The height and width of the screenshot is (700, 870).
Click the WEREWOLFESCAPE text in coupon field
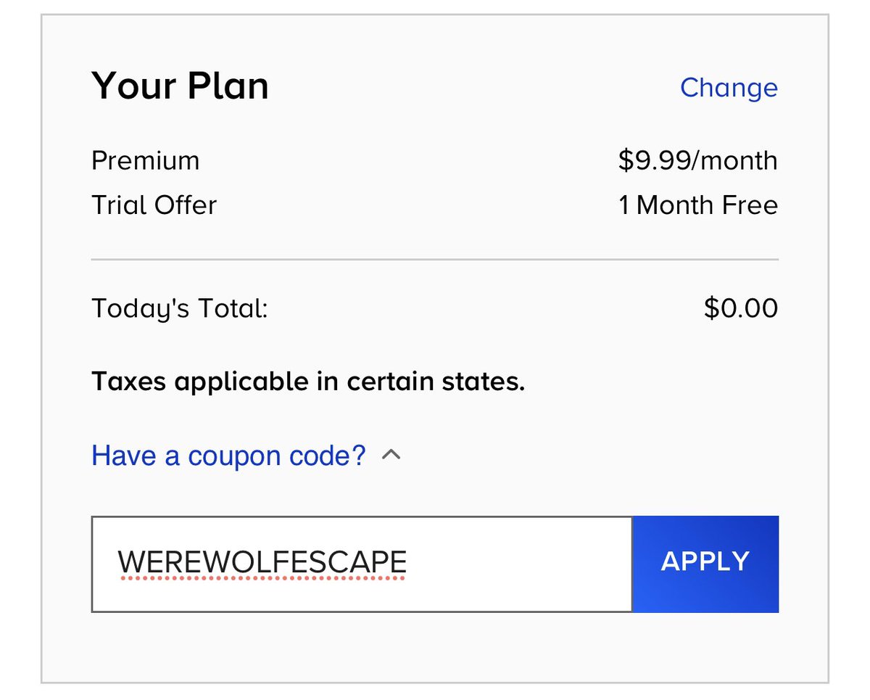pos(262,562)
